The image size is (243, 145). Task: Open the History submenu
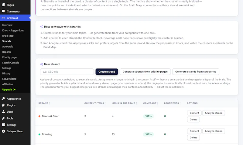6,73
